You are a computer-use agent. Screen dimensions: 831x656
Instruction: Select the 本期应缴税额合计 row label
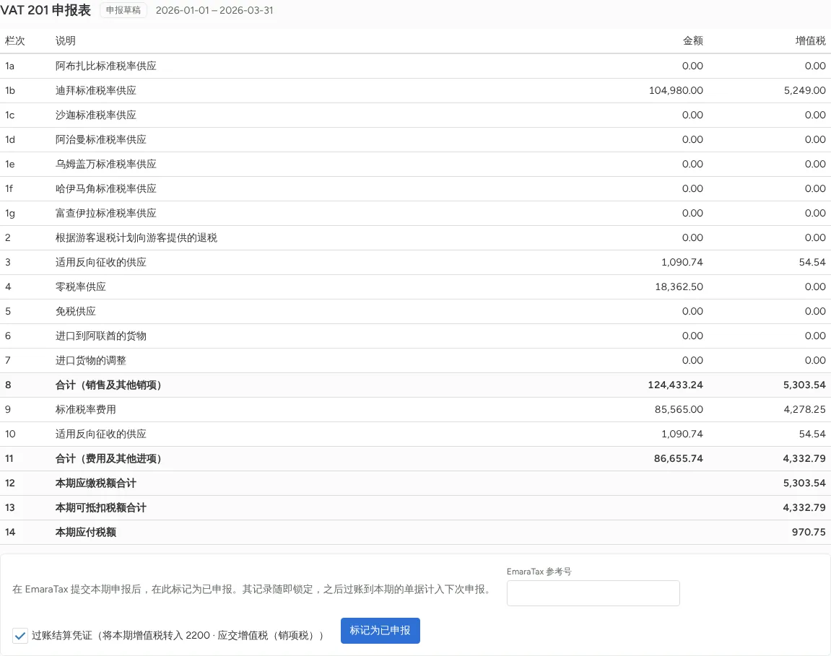(96, 484)
